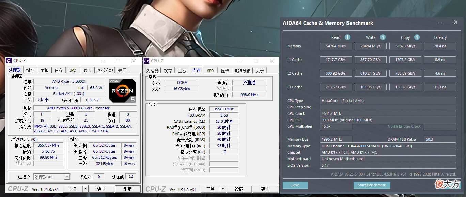Open 主板 tab in left CPU-Z window
This screenshot has height=197, width=466.
tap(45, 70)
